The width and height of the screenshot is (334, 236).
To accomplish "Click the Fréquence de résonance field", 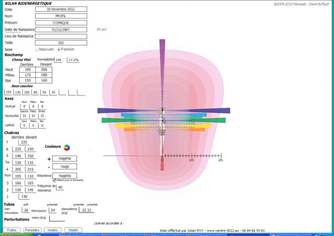I will (60, 187).
